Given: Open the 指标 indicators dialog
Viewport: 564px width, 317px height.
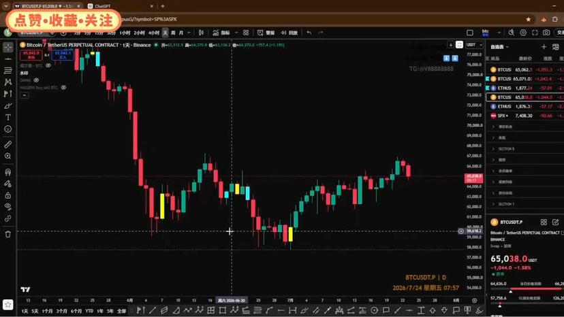Looking at the screenshot, I should 221,33.
